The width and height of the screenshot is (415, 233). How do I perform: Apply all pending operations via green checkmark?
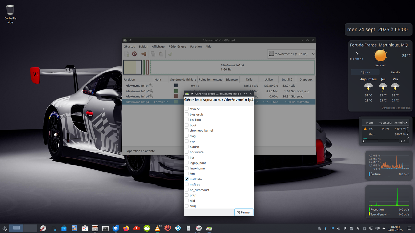[x=170, y=54]
